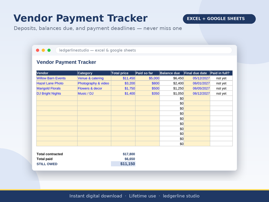This screenshot has height=202, width=269.
Task: Click the STILL OWED label
Action: click(47, 164)
